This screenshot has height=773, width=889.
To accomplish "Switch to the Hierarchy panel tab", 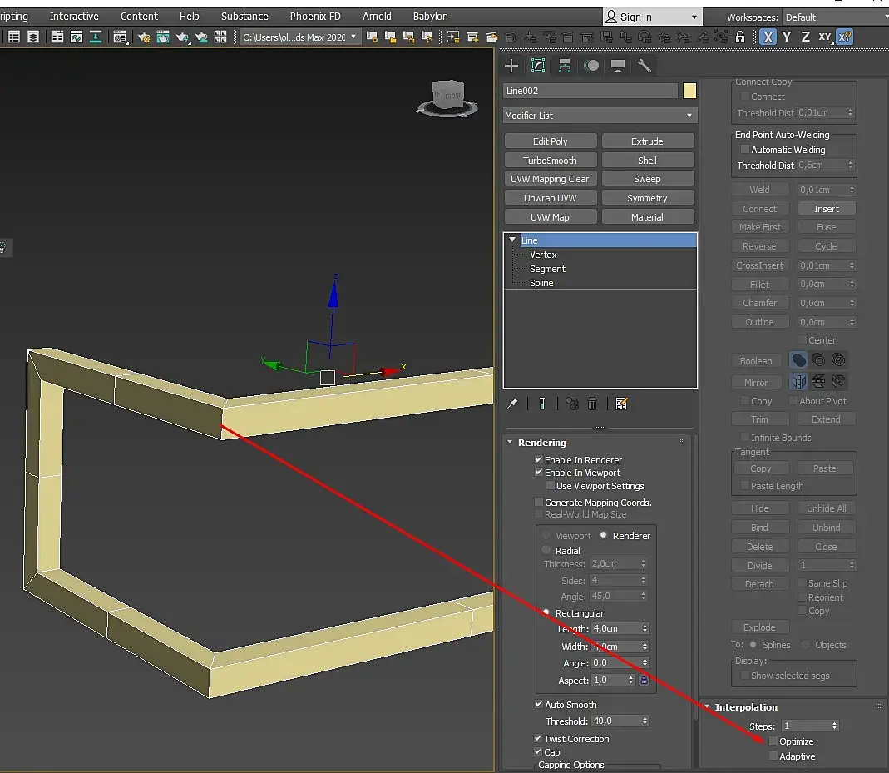I will (565, 66).
